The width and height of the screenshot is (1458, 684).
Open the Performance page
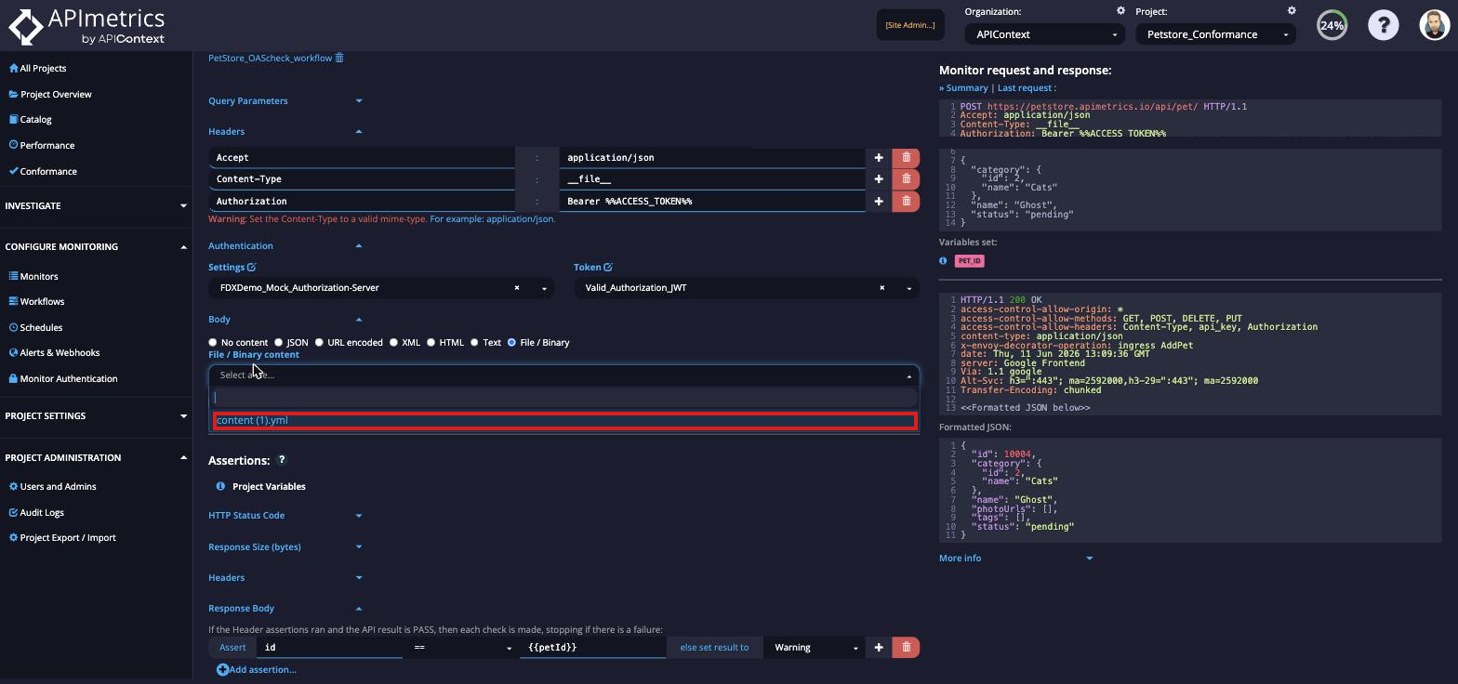pyautogui.click(x=41, y=146)
